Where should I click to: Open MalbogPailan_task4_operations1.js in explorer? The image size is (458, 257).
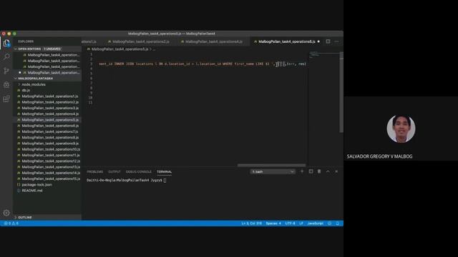pos(49,96)
